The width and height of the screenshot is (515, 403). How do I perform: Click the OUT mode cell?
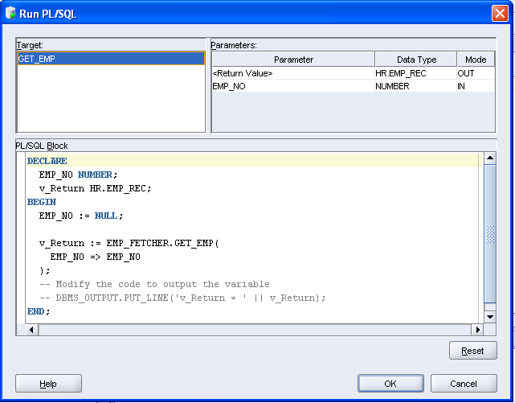[476, 73]
